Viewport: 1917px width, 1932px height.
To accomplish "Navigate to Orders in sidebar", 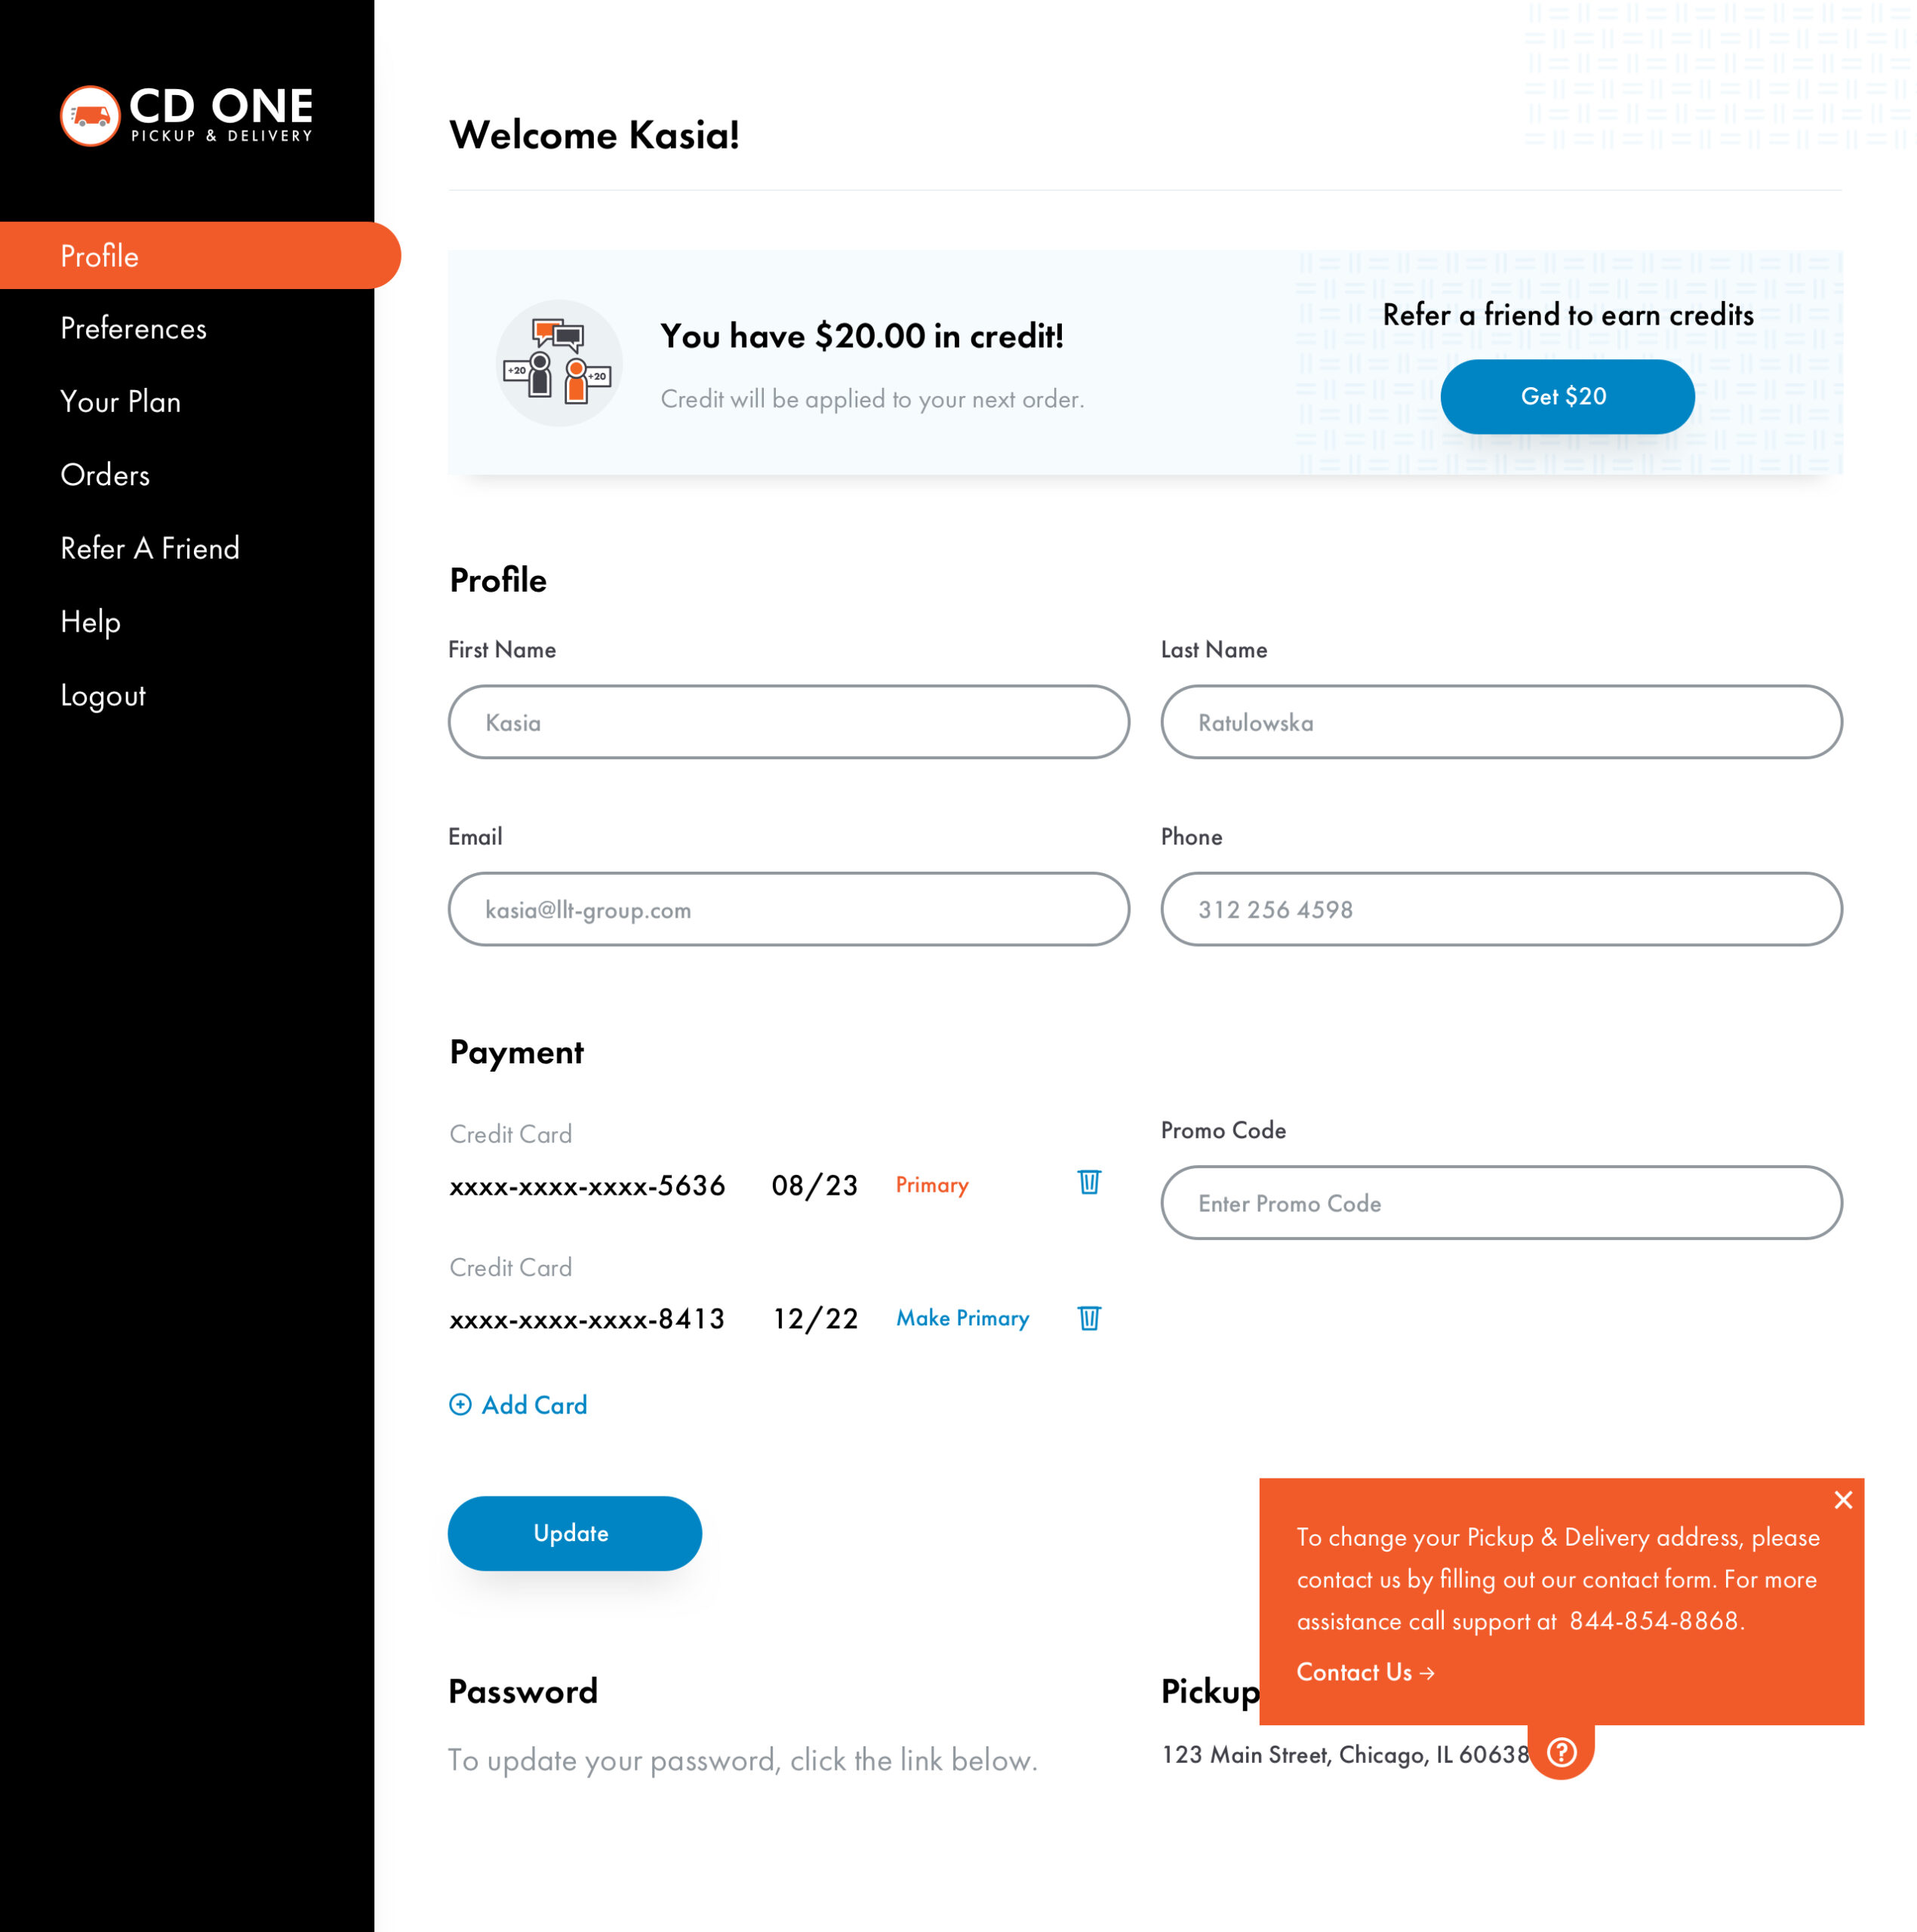I will click(102, 475).
